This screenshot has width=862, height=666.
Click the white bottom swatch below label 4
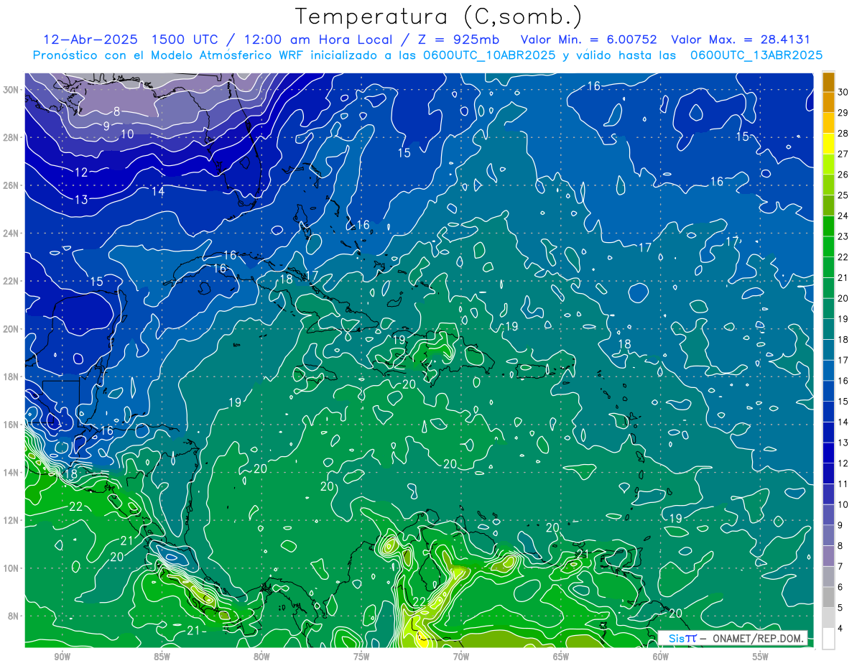tap(829, 639)
